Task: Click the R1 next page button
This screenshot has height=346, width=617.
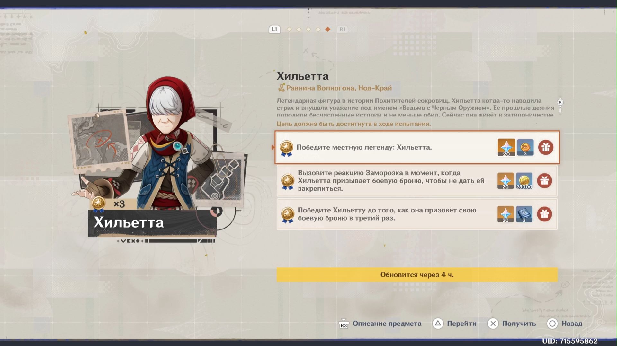Action: point(342,29)
